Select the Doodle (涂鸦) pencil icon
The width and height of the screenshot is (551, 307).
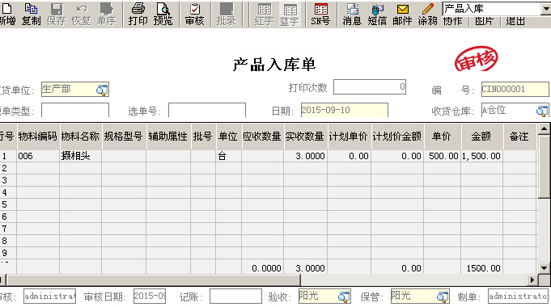click(x=428, y=14)
